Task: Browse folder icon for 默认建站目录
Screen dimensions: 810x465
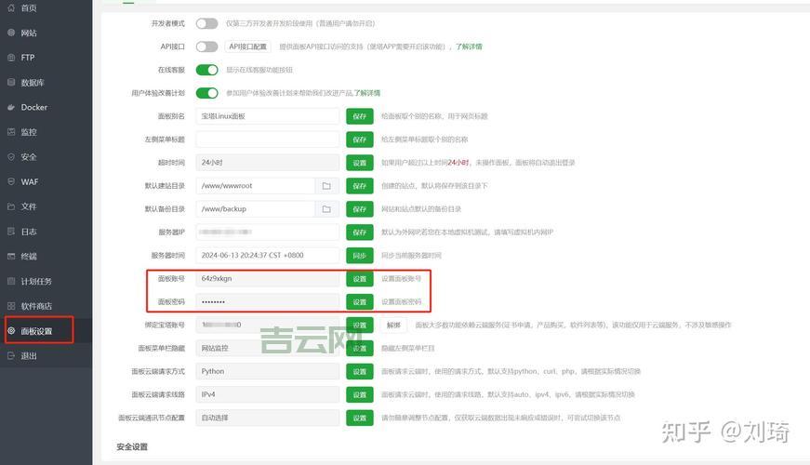Action: coord(326,186)
